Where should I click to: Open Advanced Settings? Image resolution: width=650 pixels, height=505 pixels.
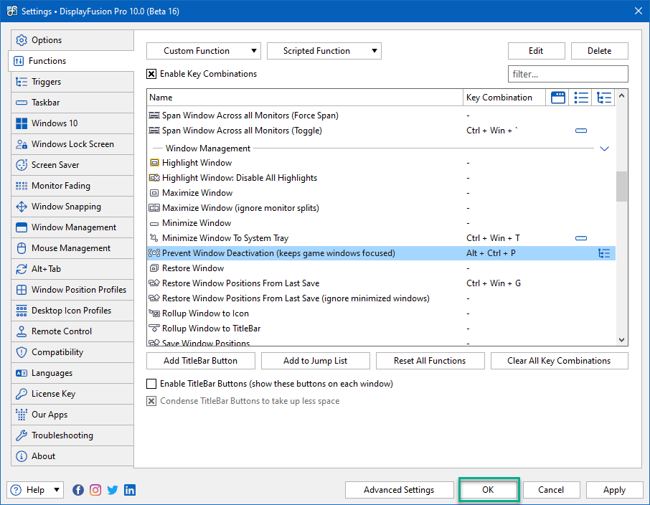click(x=399, y=490)
